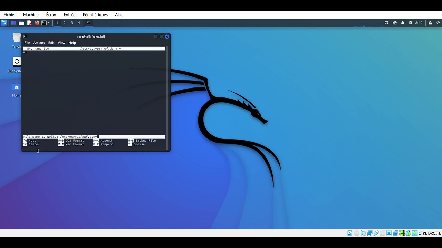This screenshot has height=248, width=442.
Task: Click the nano Cancel shortcut
Action: point(31,144)
